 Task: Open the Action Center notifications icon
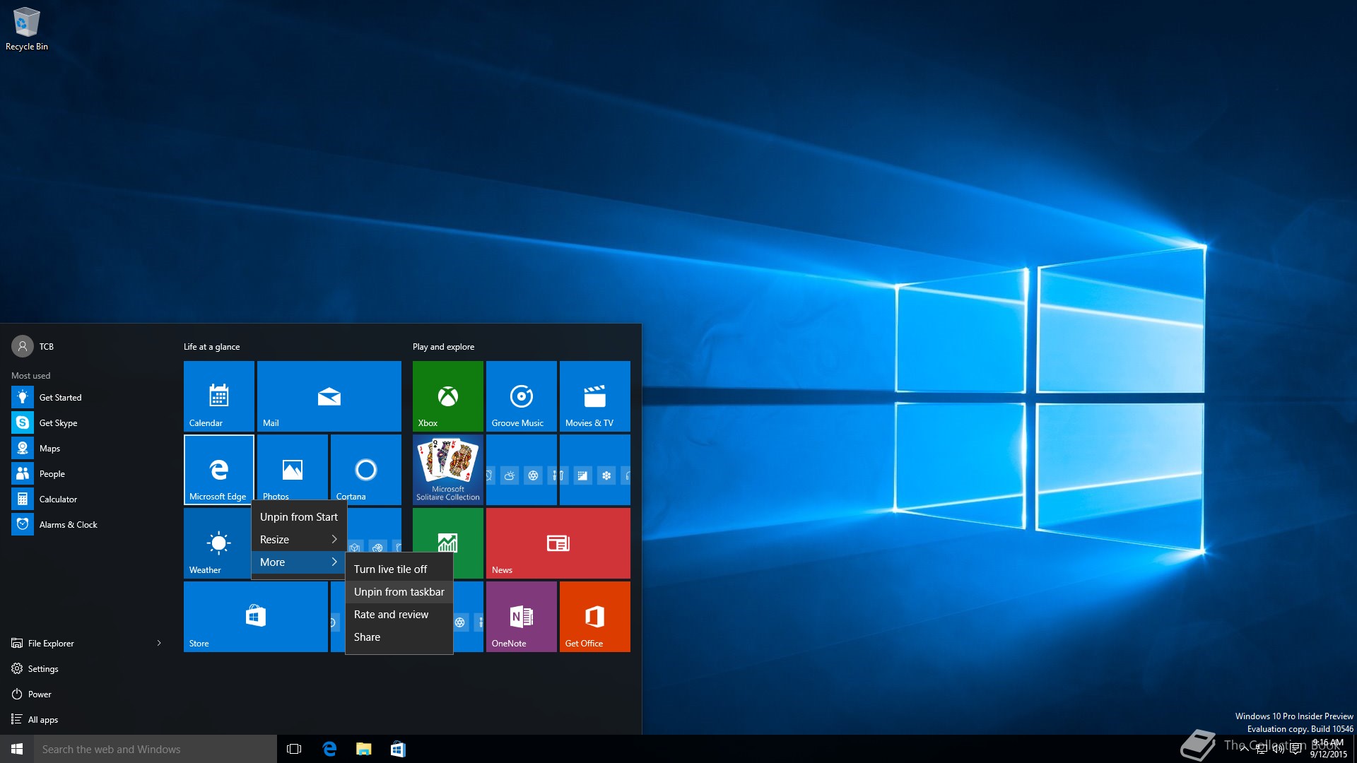click(1296, 750)
